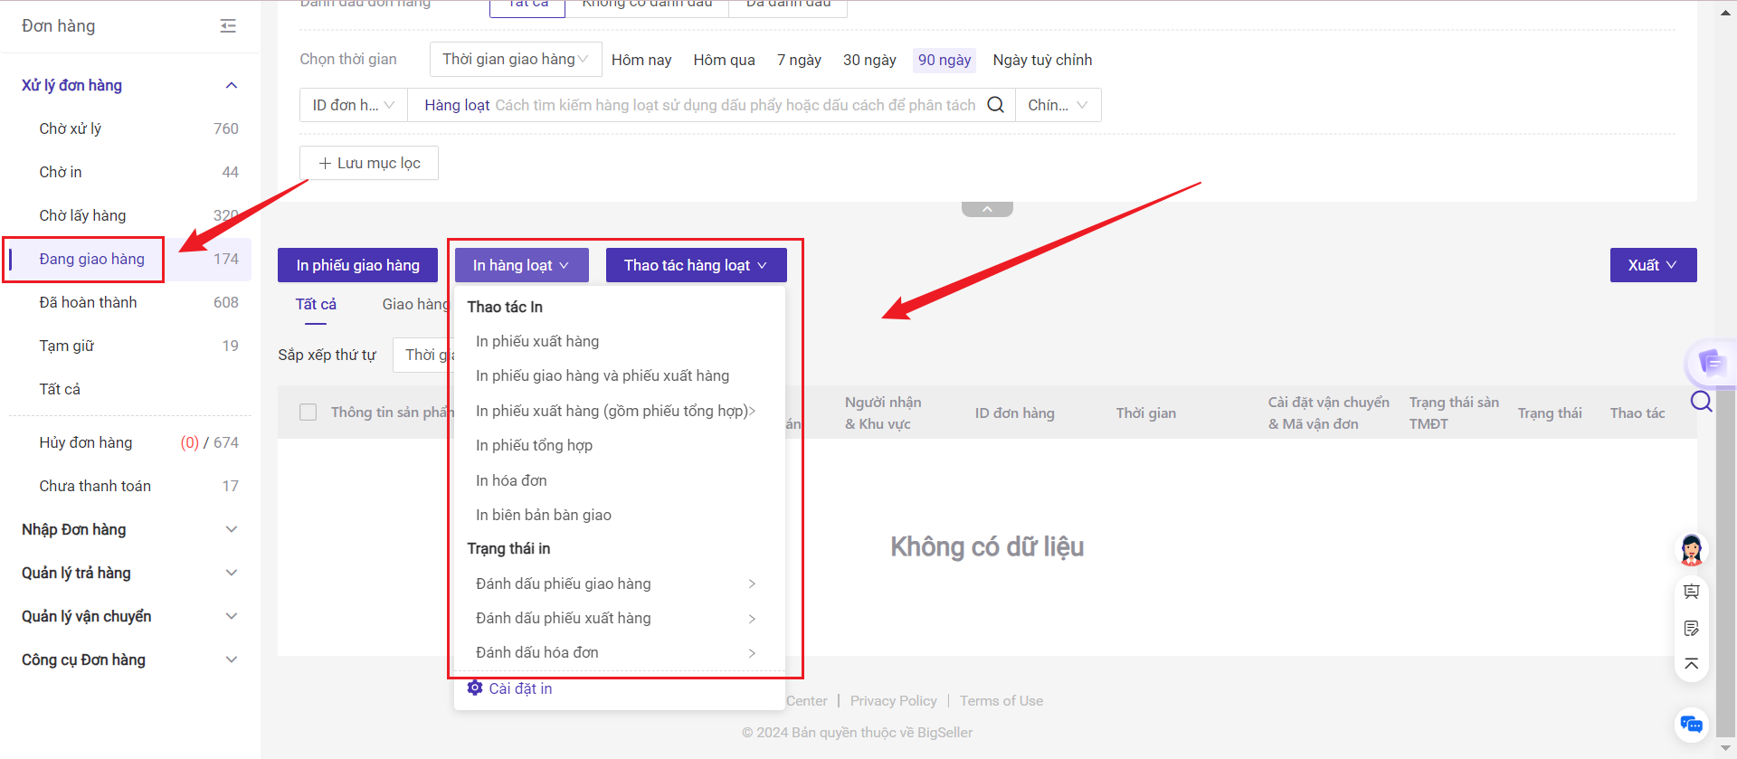The width and height of the screenshot is (1737, 759).
Task: Click the Lưu mục lọc button
Action: [x=369, y=163]
